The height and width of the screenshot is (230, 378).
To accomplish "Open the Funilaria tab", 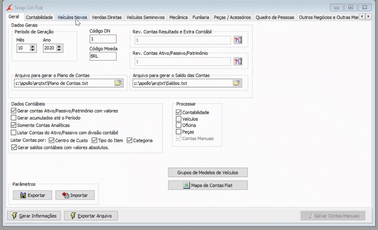I will coord(201,17).
